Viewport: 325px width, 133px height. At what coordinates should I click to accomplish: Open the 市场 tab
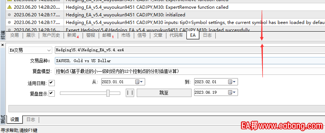pos(126,35)
